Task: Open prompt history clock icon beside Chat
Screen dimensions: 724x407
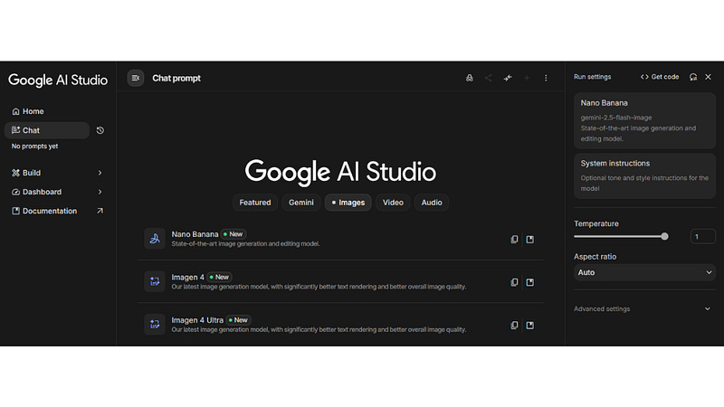Action: [100, 130]
